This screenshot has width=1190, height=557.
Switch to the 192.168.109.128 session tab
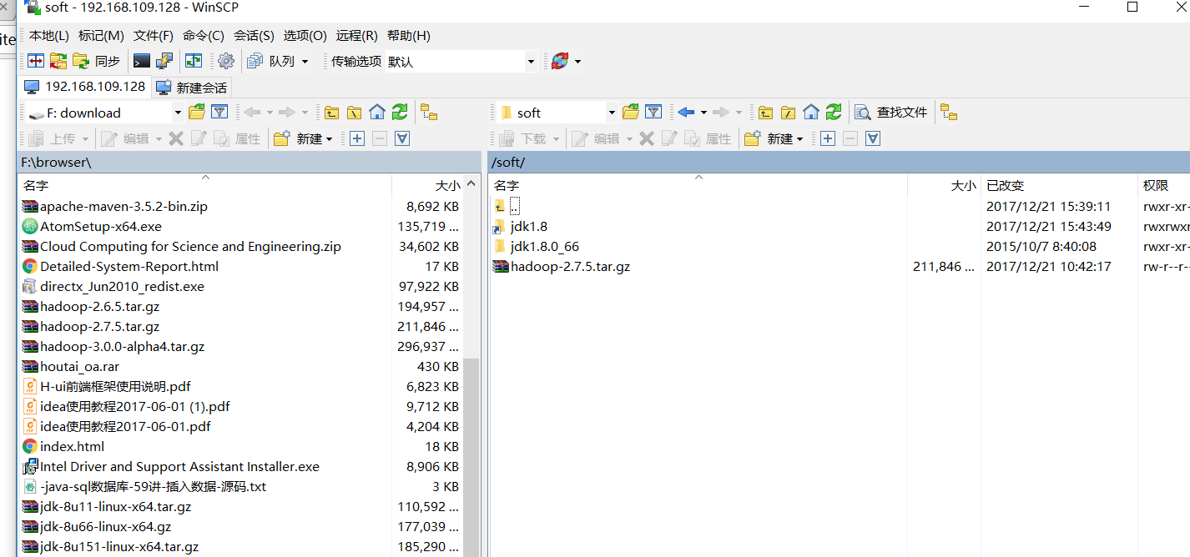84,87
